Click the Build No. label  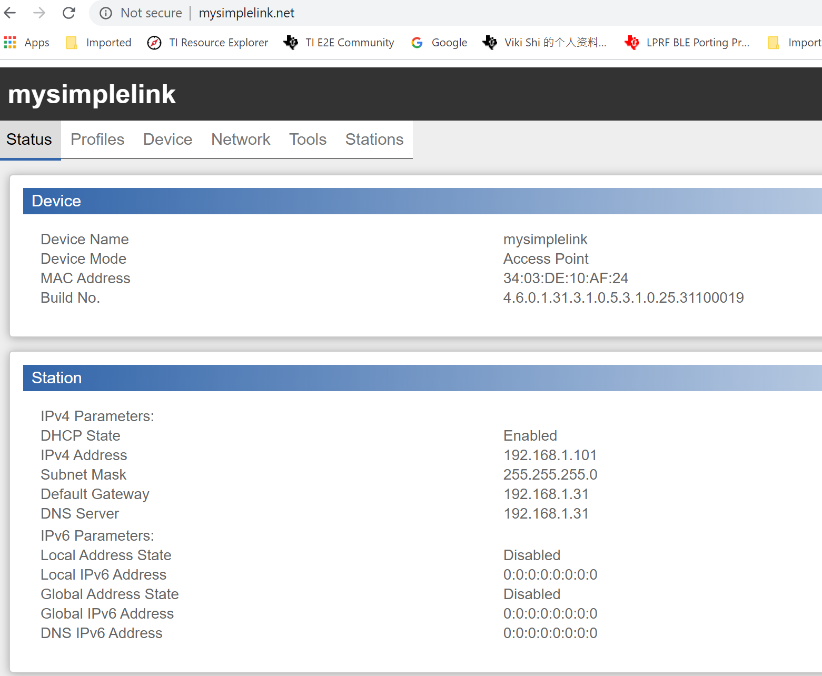click(70, 298)
